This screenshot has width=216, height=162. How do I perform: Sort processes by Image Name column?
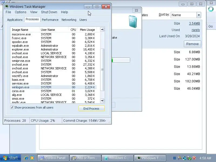click(25, 30)
